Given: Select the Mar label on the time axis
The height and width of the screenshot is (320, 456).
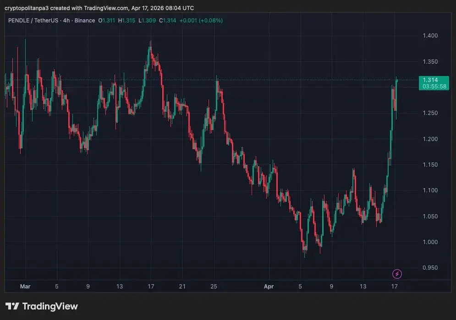Looking at the screenshot, I should coord(25,287).
